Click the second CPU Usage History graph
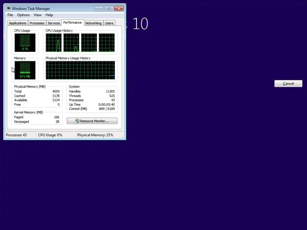The image size is (307, 230). pyautogui.click(x=71, y=43)
